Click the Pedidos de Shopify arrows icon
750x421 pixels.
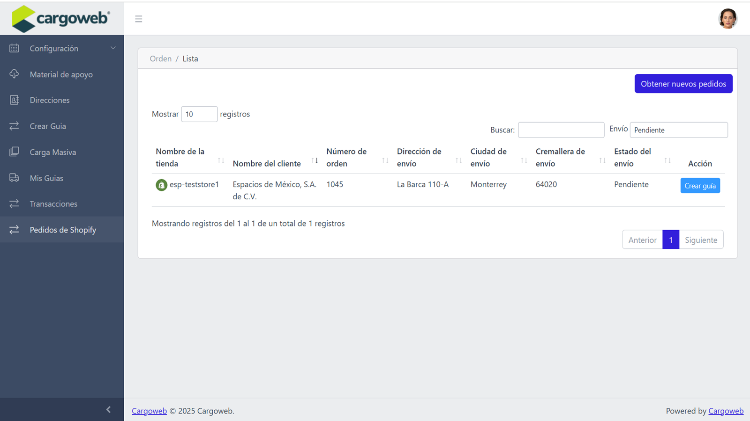pyautogui.click(x=14, y=230)
